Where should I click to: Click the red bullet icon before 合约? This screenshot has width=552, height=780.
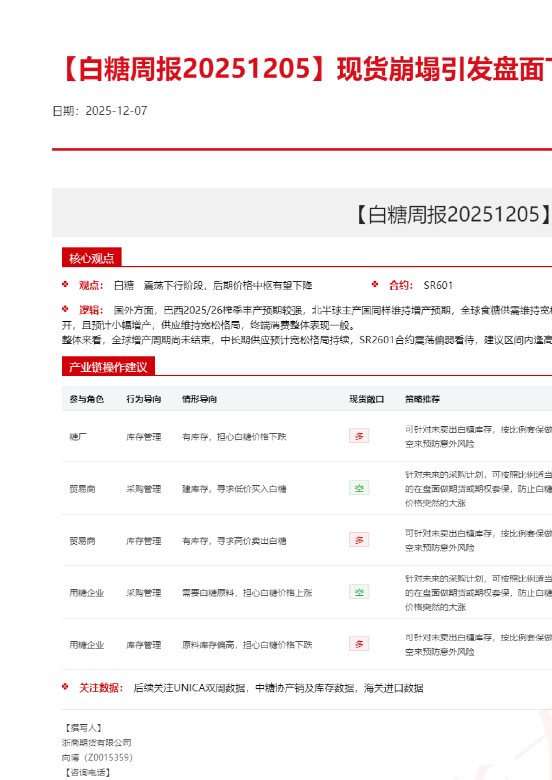click(375, 284)
